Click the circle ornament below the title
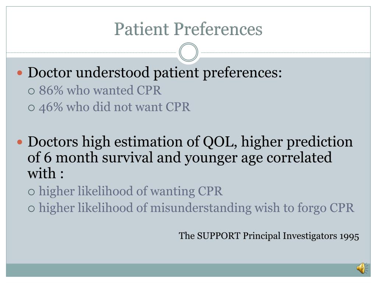This screenshot has height=283, width=377. click(x=188, y=52)
